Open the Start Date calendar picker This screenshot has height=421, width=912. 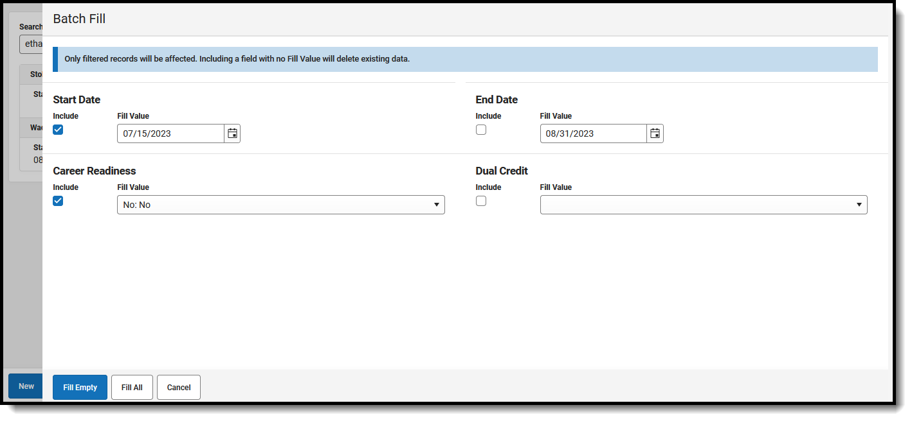point(232,133)
